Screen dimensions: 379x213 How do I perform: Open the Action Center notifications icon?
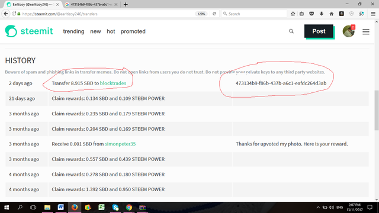point(370,208)
